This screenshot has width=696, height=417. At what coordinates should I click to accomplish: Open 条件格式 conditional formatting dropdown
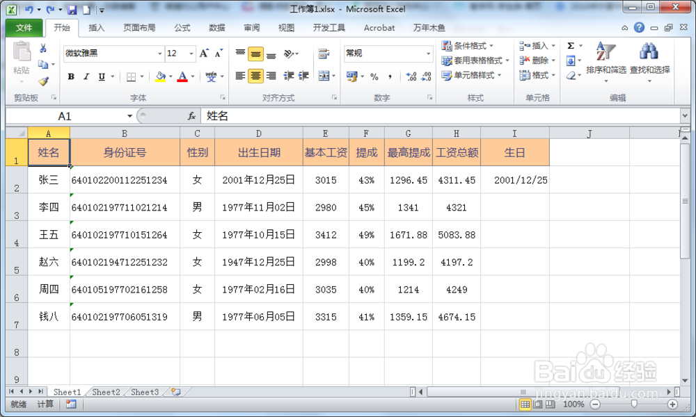[468, 46]
